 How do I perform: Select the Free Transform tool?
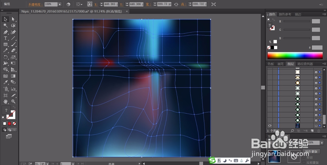coord(13,63)
